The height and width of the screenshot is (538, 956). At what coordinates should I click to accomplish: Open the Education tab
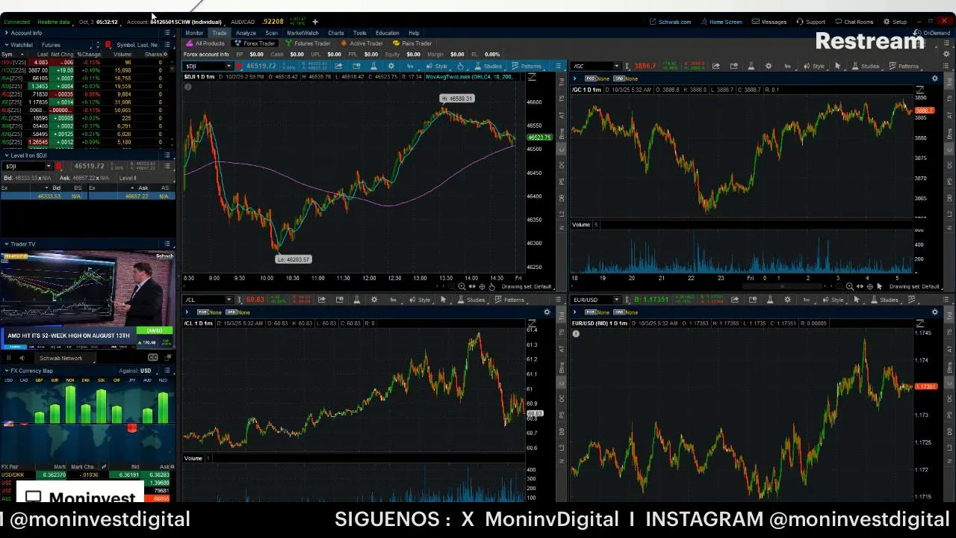point(387,33)
